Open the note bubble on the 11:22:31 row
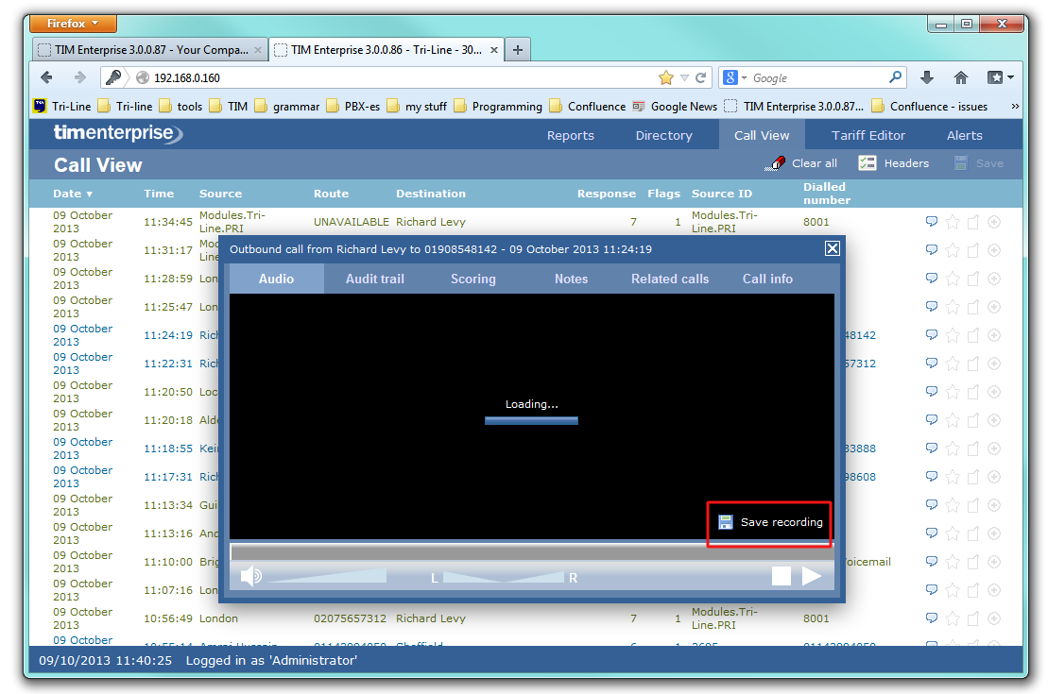1048x694 pixels. (x=931, y=364)
